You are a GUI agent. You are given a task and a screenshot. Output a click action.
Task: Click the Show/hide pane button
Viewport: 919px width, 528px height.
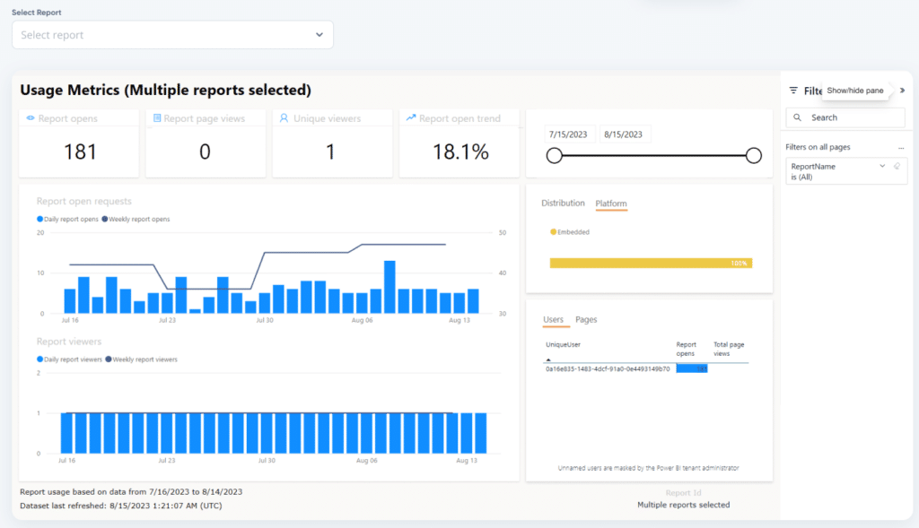pyautogui.click(x=856, y=90)
